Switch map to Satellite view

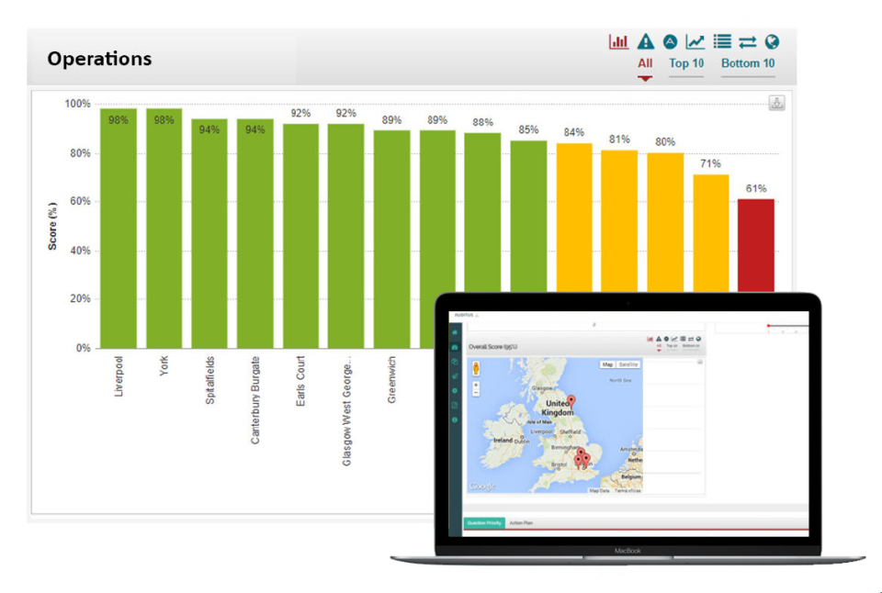coord(628,364)
